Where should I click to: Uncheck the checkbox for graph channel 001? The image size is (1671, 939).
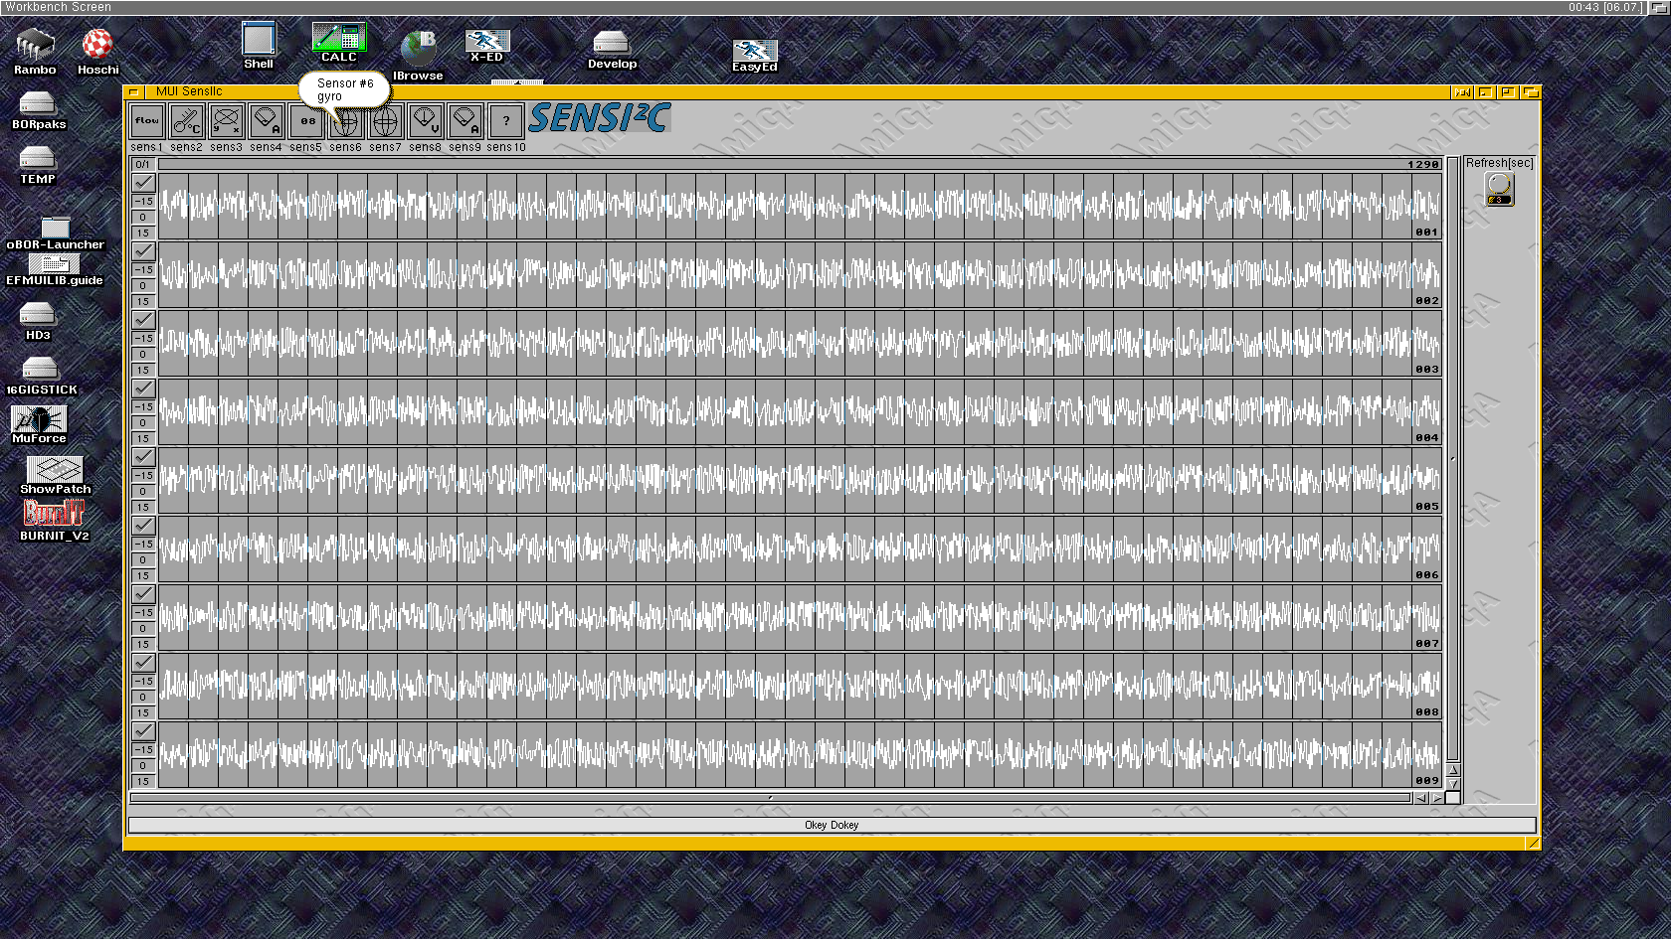click(x=143, y=182)
